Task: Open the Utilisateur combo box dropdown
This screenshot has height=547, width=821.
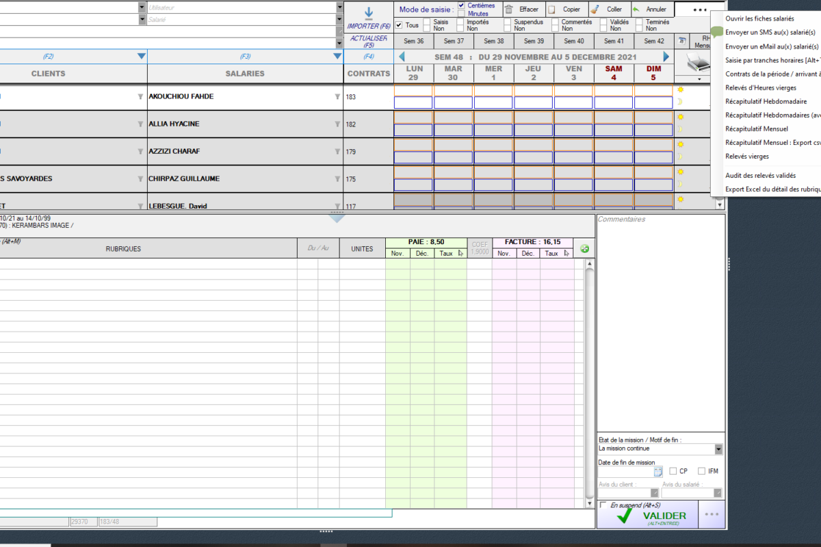Action: [x=340, y=7]
